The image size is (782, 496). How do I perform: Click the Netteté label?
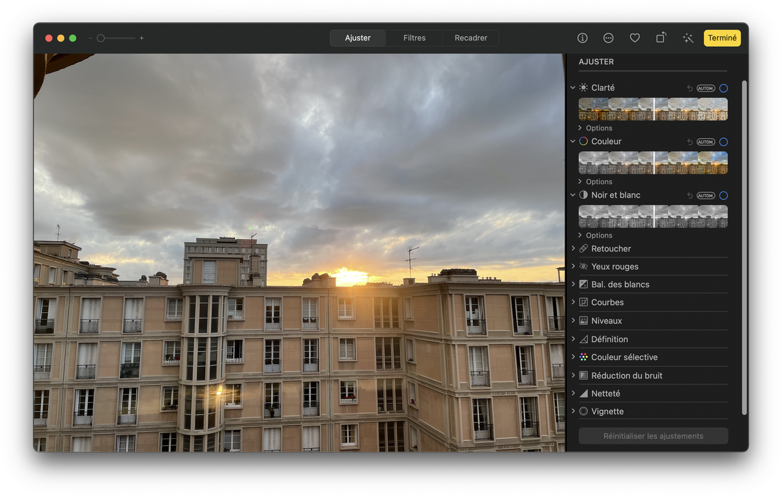[x=605, y=394]
